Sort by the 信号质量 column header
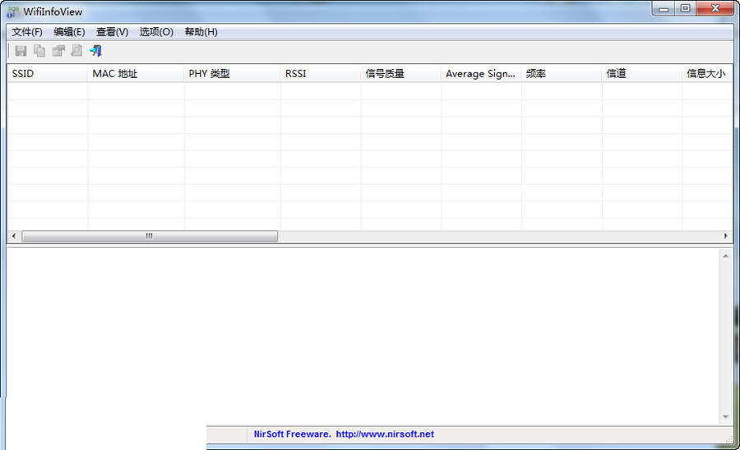 [400, 74]
